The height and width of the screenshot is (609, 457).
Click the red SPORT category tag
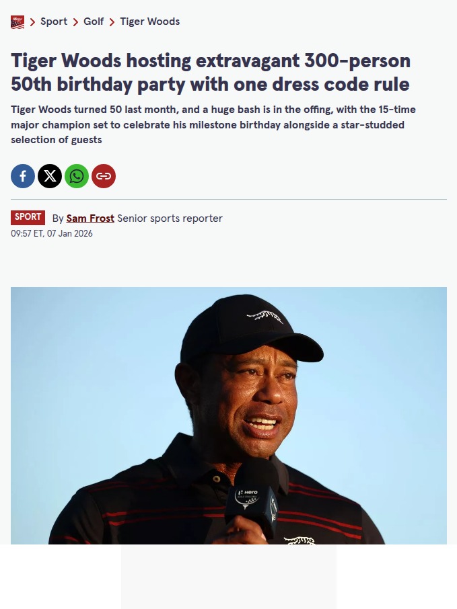click(28, 217)
